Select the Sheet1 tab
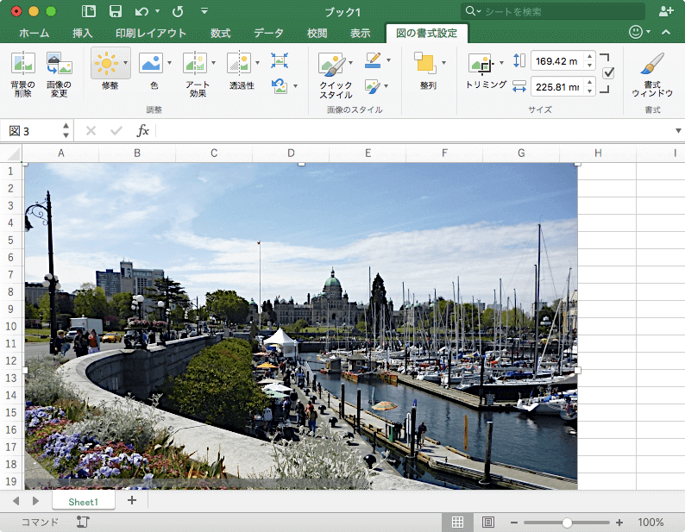This screenshot has width=685, height=532. coord(84,501)
